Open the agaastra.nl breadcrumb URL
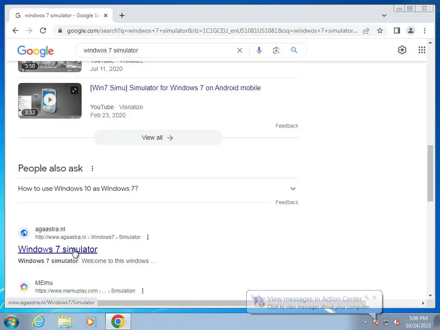The image size is (440, 330). pyautogui.click(x=88, y=237)
